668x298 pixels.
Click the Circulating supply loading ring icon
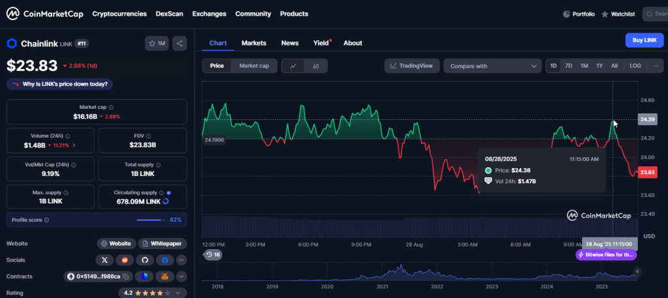166,201
